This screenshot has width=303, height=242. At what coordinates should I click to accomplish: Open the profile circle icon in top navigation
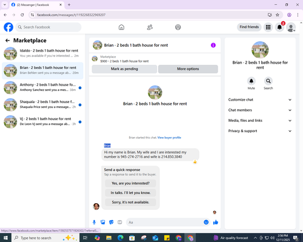pos(178,27)
